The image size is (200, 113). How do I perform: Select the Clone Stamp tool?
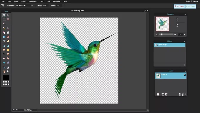(x=8, y=37)
